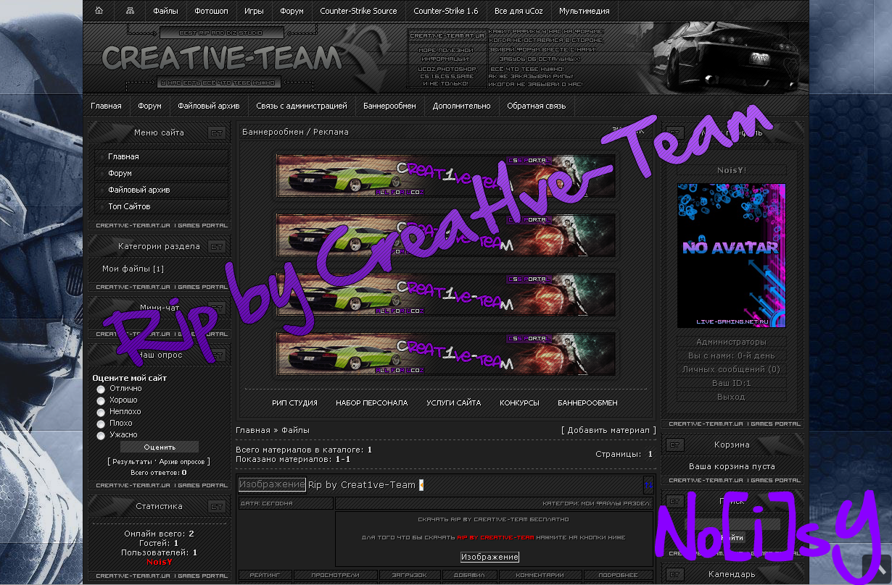892x585 pixels.
Task: Choose the Ужасно poll option
Action: pyautogui.click(x=101, y=435)
